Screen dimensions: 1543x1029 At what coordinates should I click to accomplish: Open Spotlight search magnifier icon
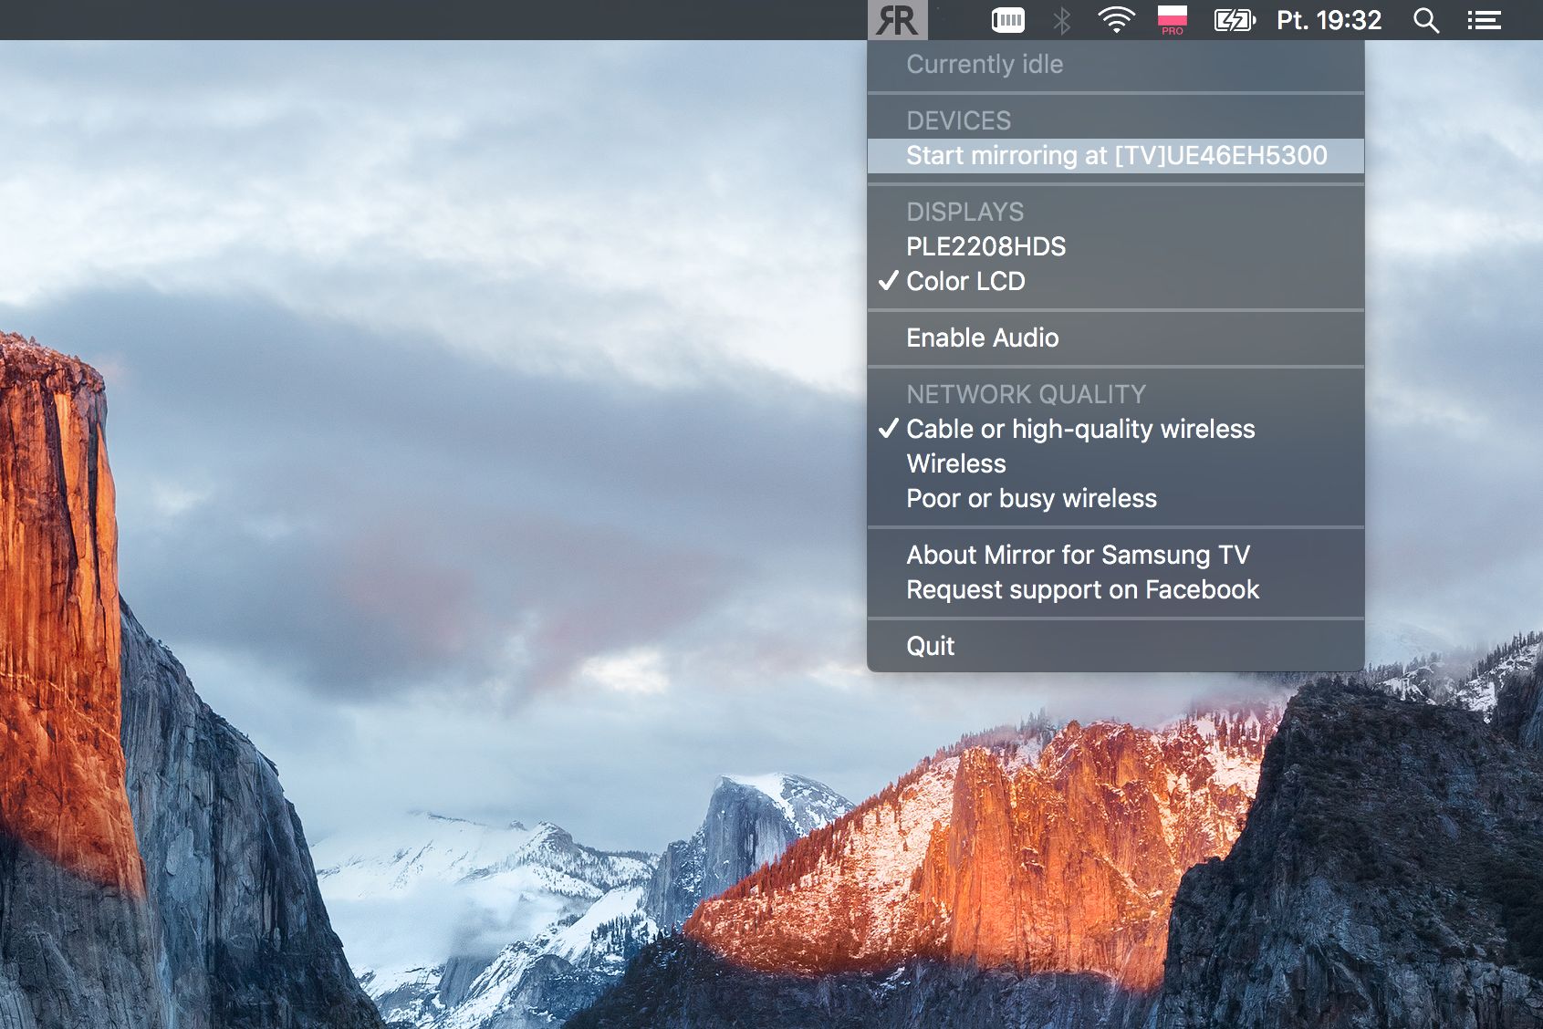click(1425, 20)
